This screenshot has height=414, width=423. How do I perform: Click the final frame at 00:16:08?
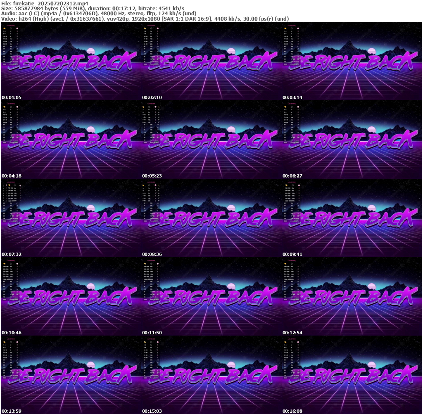pyautogui.click(x=352, y=375)
